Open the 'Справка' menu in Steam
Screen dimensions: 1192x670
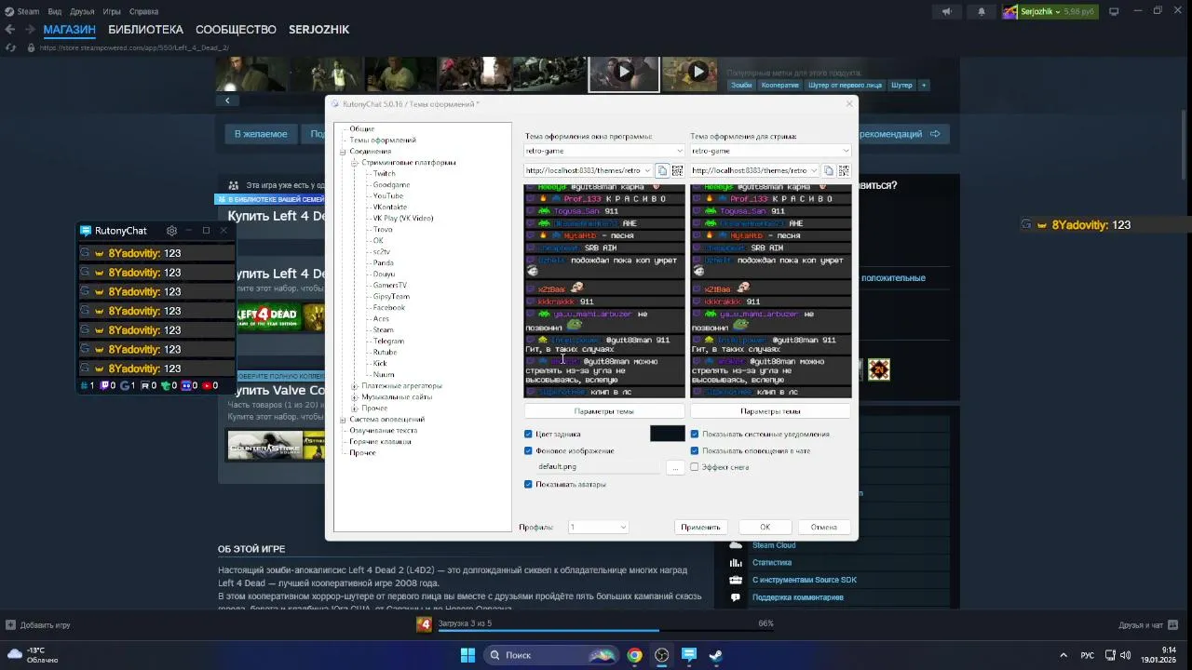tap(143, 12)
